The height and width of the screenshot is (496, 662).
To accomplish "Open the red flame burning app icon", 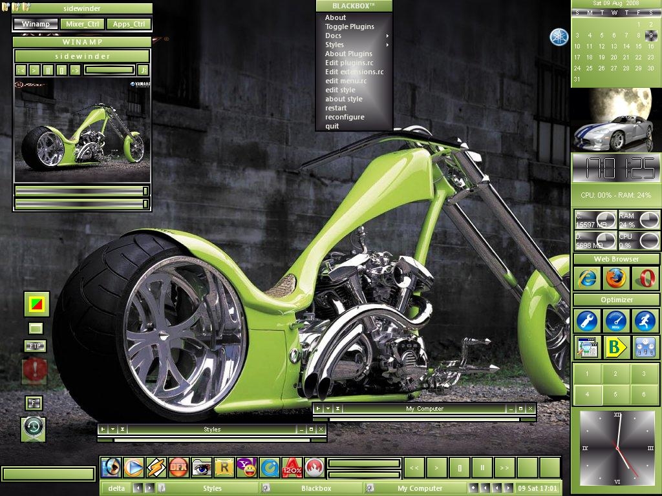I will 315,468.
